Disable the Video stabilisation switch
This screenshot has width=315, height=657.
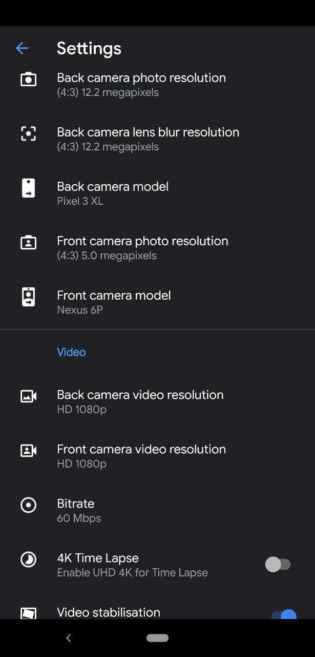pyautogui.click(x=284, y=614)
